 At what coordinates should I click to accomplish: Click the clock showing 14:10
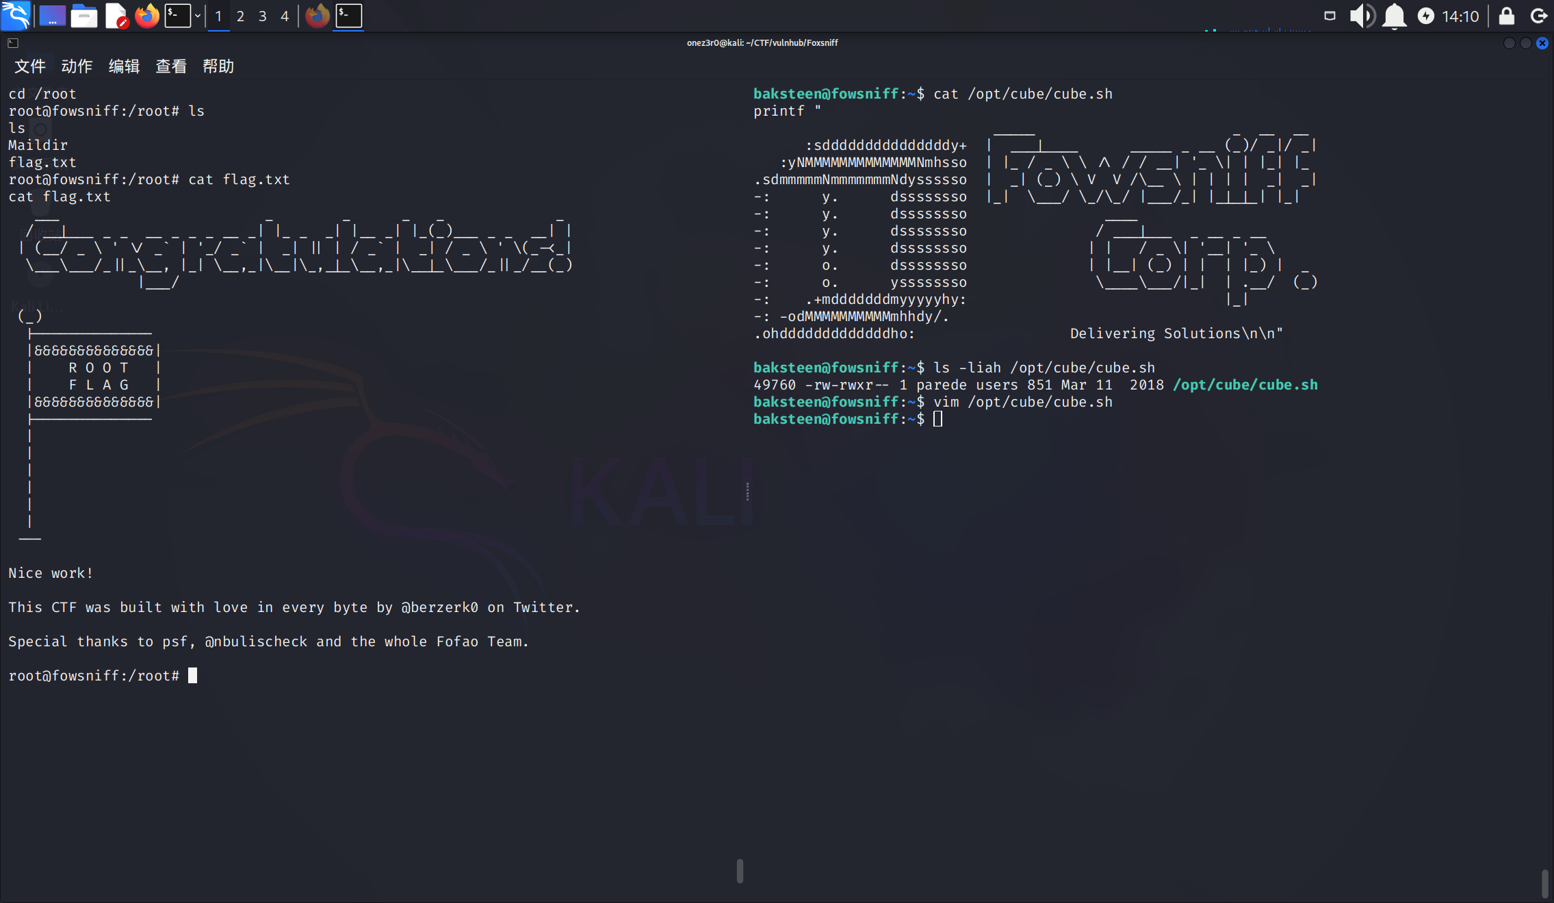(1460, 16)
